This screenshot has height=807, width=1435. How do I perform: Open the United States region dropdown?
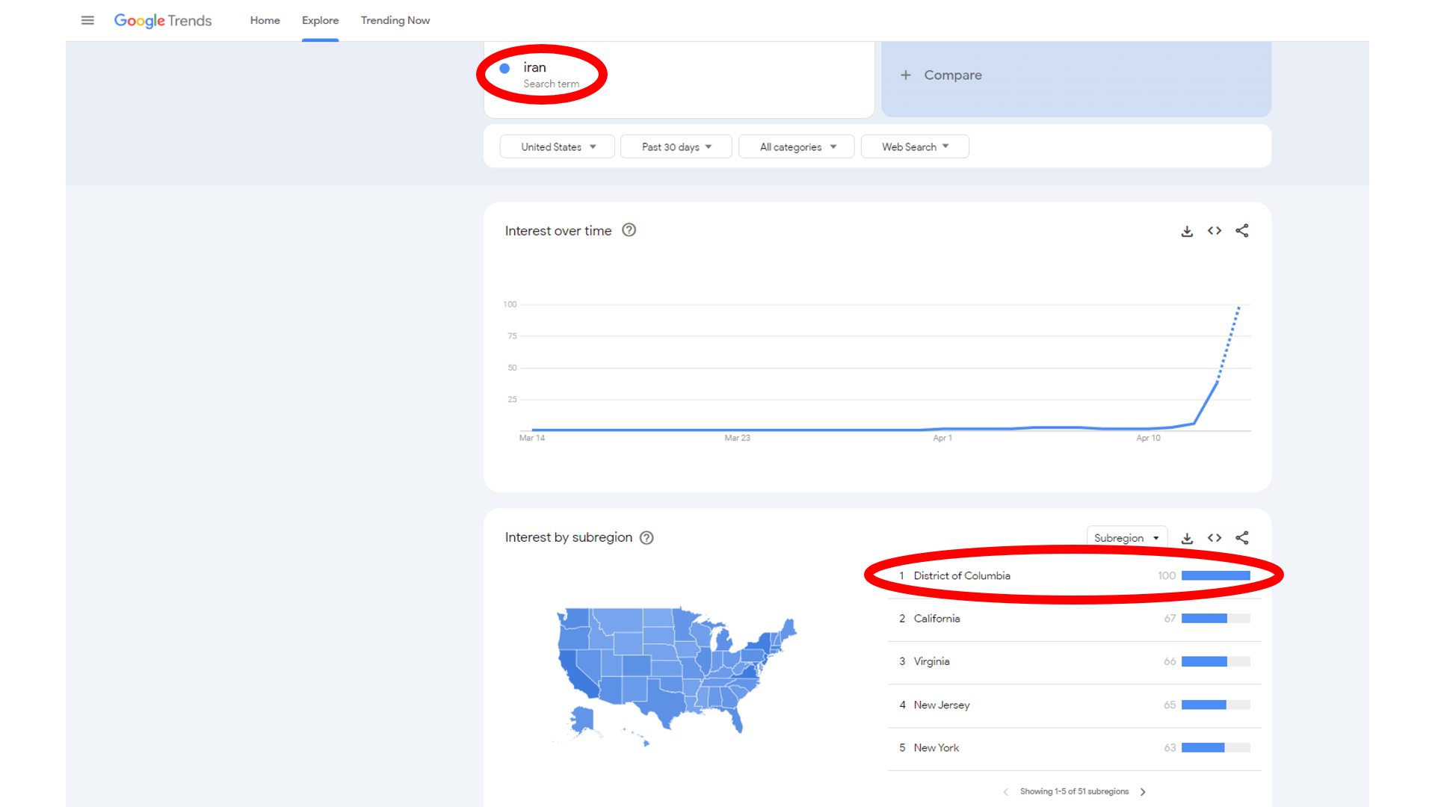(558, 146)
